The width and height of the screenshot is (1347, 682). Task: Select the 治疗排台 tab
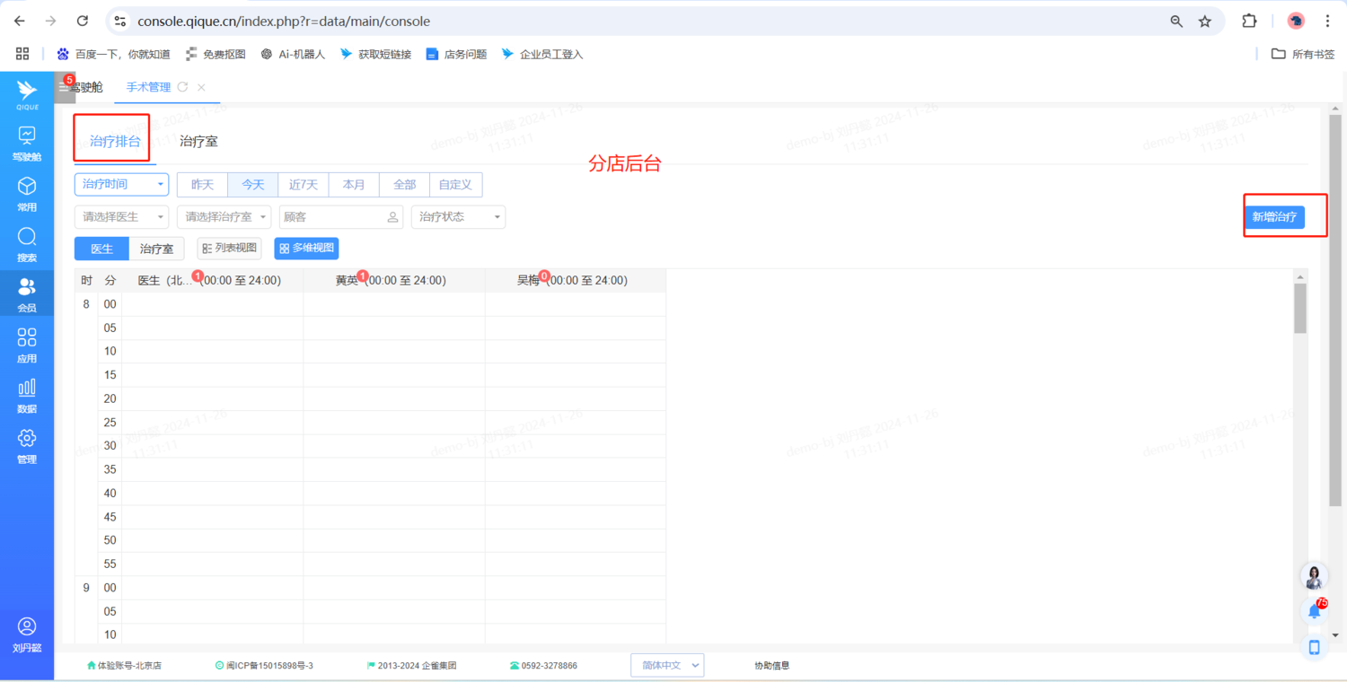(115, 141)
